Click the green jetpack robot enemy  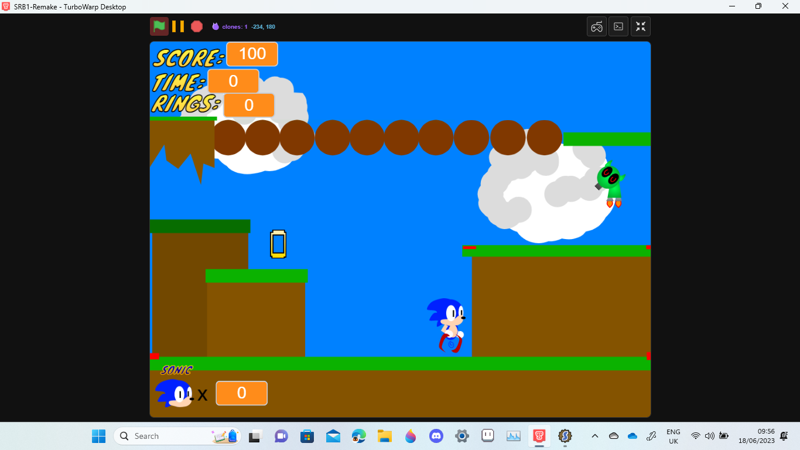[610, 185]
